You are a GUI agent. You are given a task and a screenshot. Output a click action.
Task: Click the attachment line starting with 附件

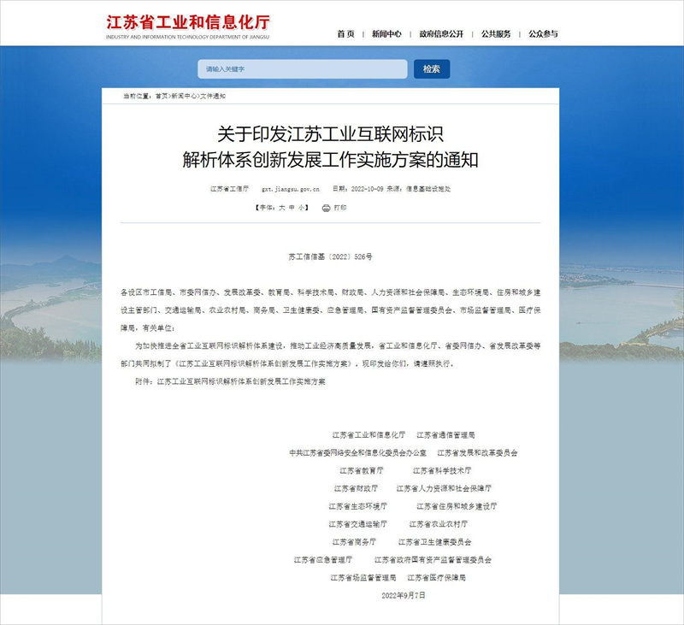tap(231, 380)
